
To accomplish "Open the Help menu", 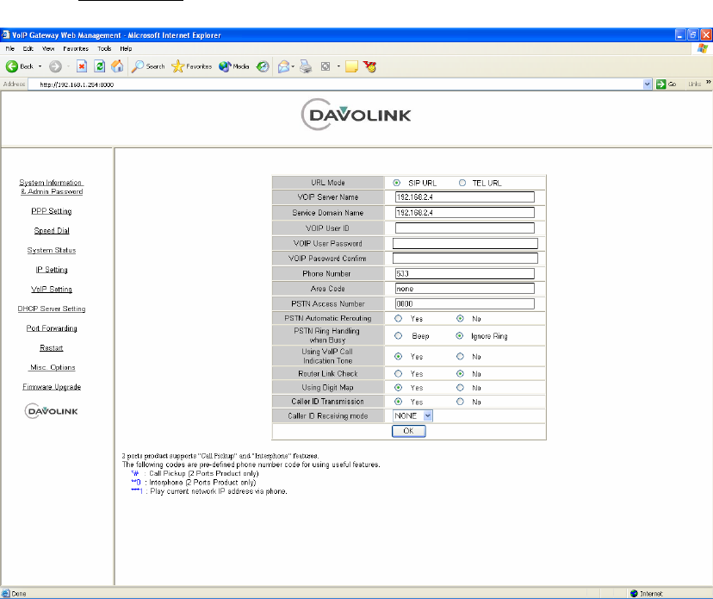I will [x=126, y=49].
